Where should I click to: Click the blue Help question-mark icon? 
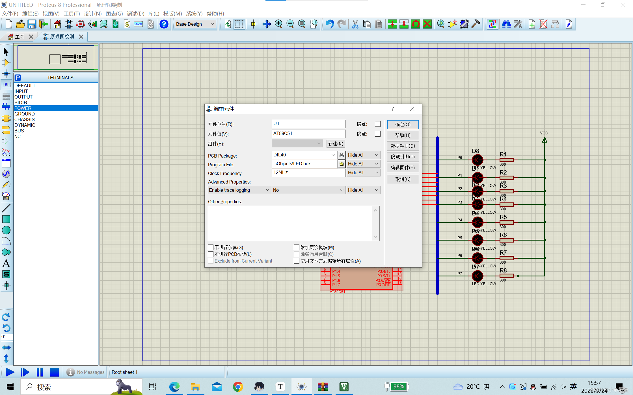pos(164,24)
